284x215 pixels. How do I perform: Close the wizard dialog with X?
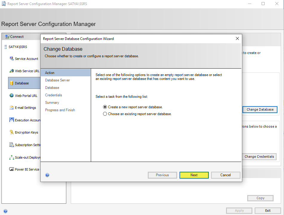[x=237, y=38]
